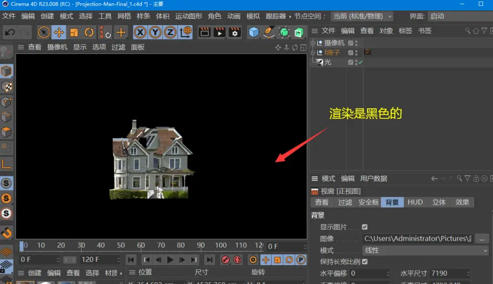This screenshot has height=284, width=493.
Task: Toggle the green checkmark on 光 object
Action: pyautogui.click(x=361, y=62)
